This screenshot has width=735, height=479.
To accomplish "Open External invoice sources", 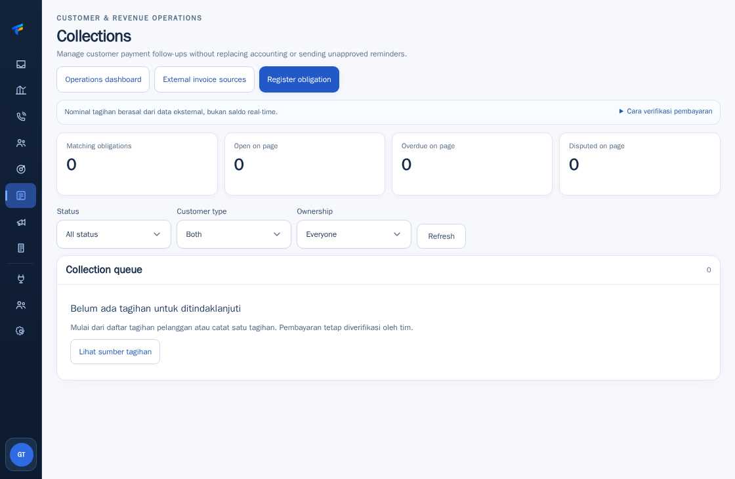I will coord(204,79).
